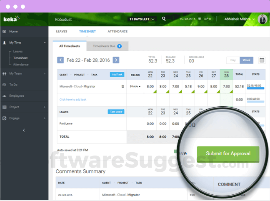Click the Microsoft row stats progress bar
This screenshot has width=270, height=201.
coord(255,87)
